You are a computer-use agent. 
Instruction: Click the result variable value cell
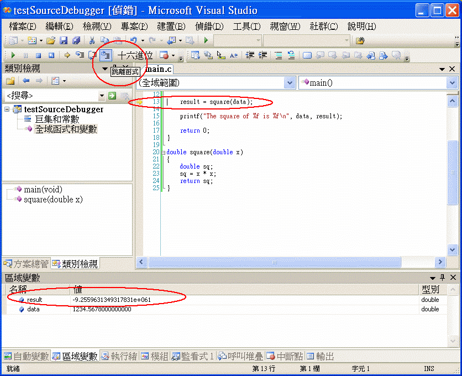pyautogui.click(x=244, y=300)
